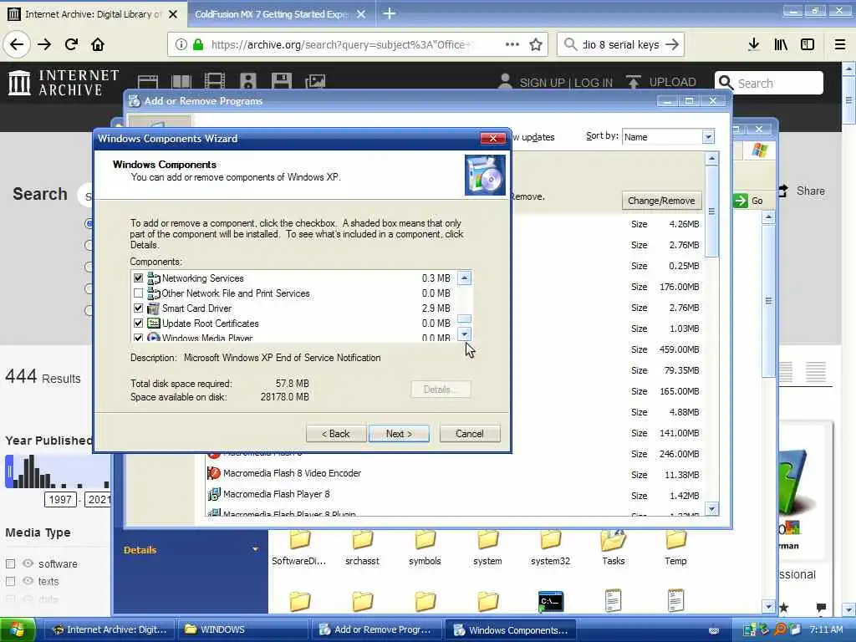The image size is (856, 642).
Task: Open the Sort by Name dropdown
Action: tap(707, 136)
